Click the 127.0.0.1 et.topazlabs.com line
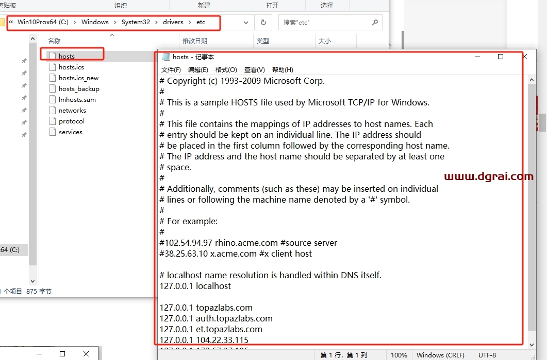 click(211, 329)
